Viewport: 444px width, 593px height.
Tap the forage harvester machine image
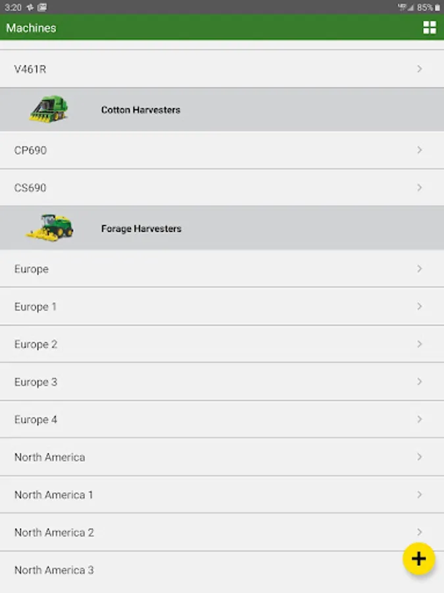coord(49,227)
